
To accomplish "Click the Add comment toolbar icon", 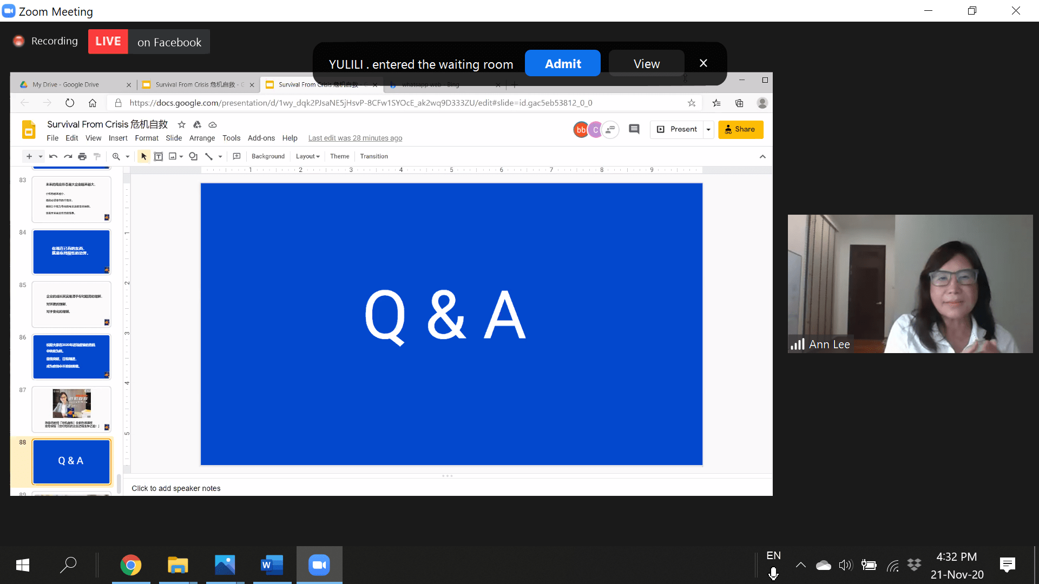I will coord(236,156).
